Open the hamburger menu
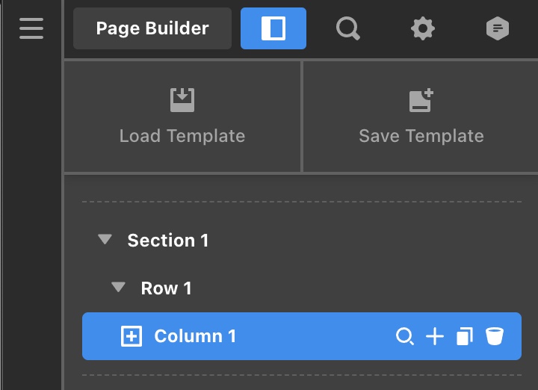538x390 pixels. tap(31, 28)
